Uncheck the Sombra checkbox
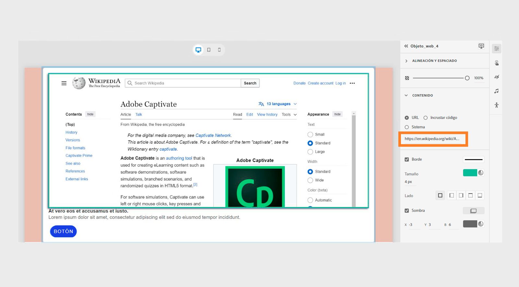The height and width of the screenshot is (287, 519). point(407,211)
